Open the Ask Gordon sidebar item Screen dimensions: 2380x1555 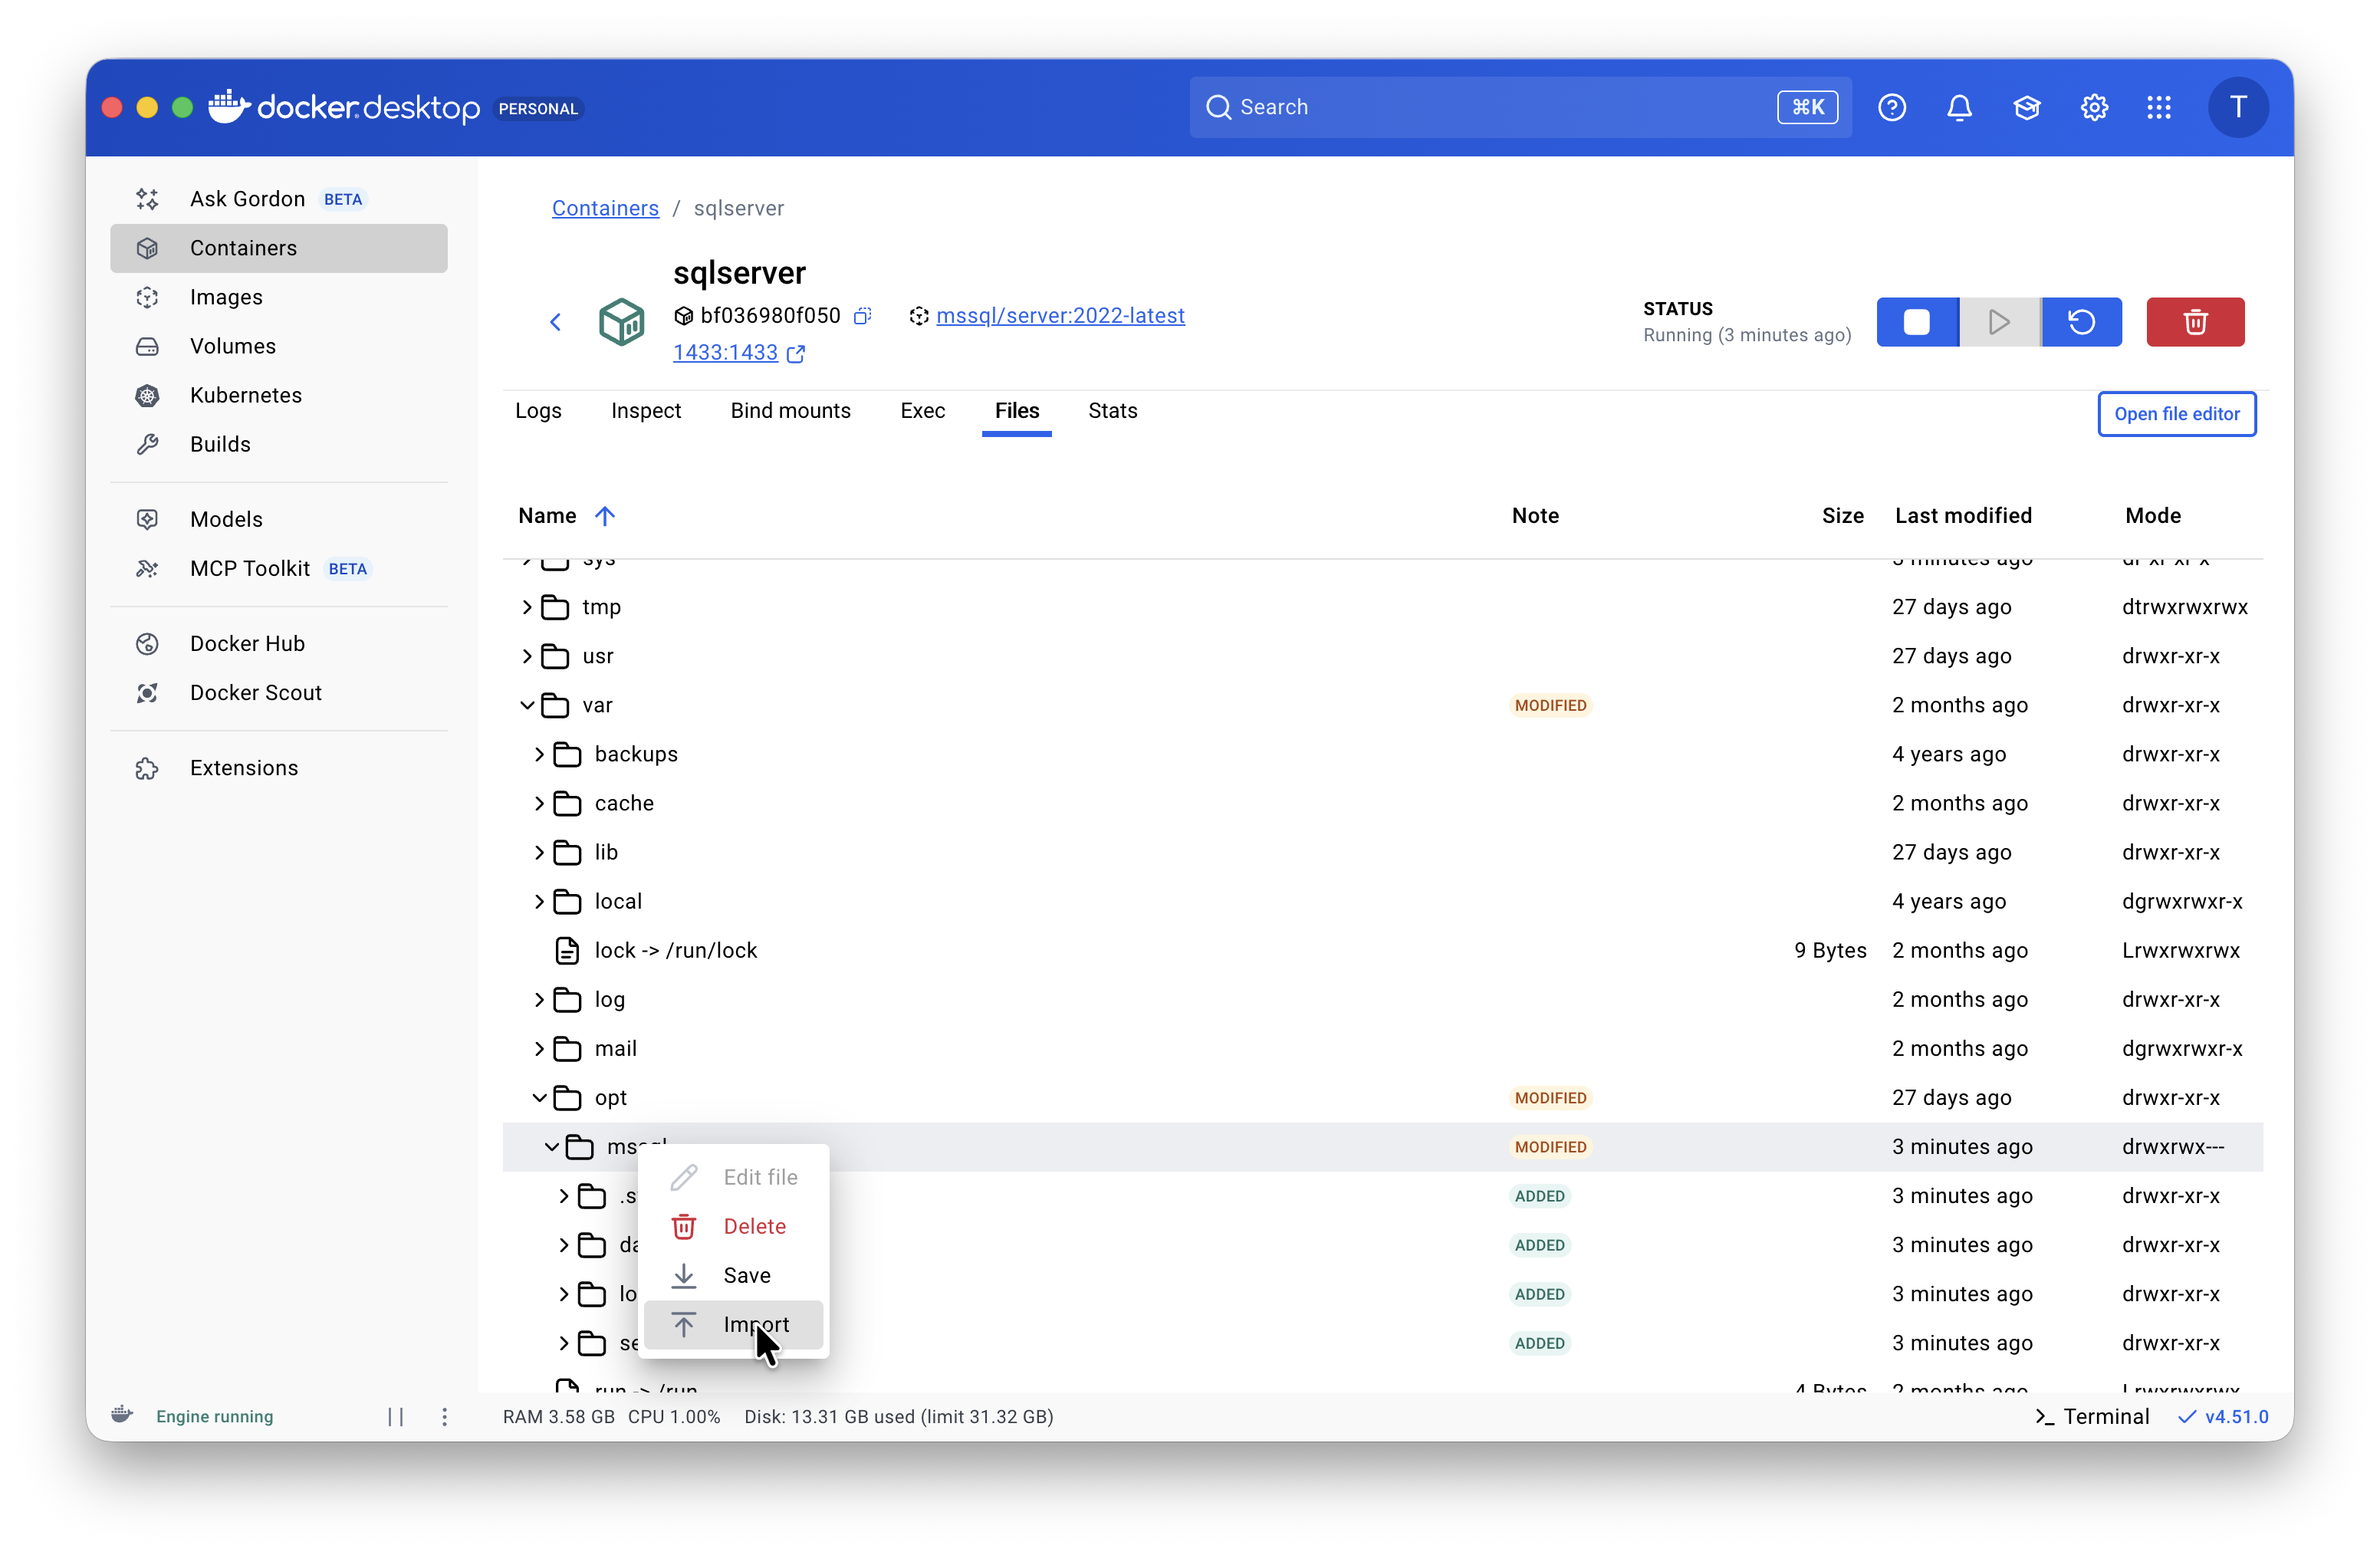[278, 199]
